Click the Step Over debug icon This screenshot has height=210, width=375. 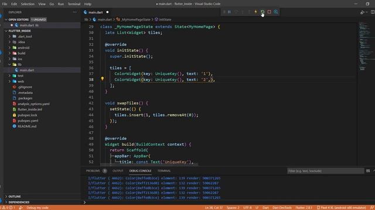coord(236,12)
